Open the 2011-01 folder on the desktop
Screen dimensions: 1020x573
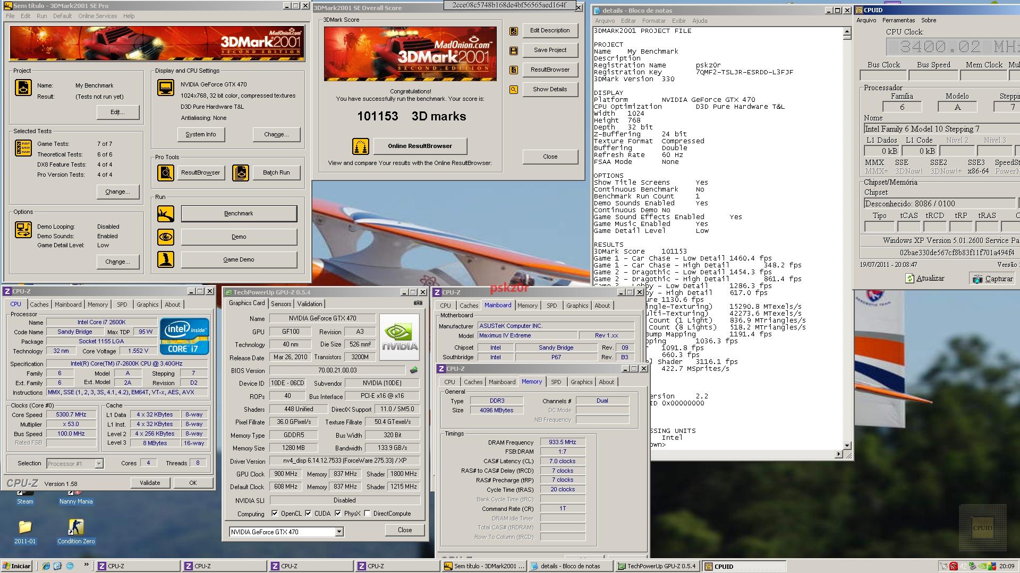click(25, 532)
